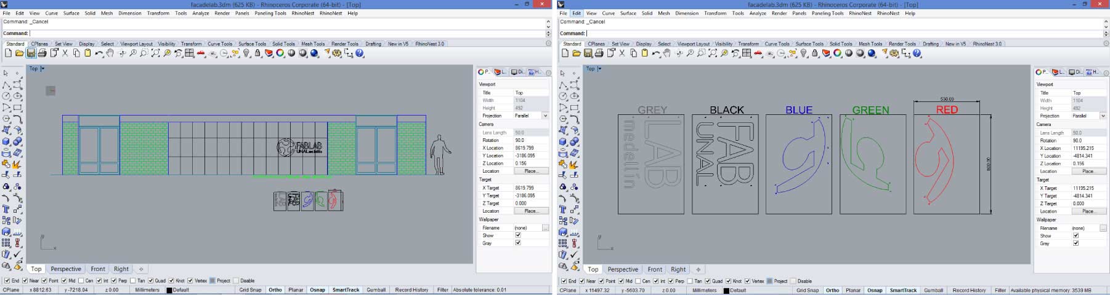Viewport: 1110px width, 295px height.
Task: Click the New file icon in left window
Action: 8,53
